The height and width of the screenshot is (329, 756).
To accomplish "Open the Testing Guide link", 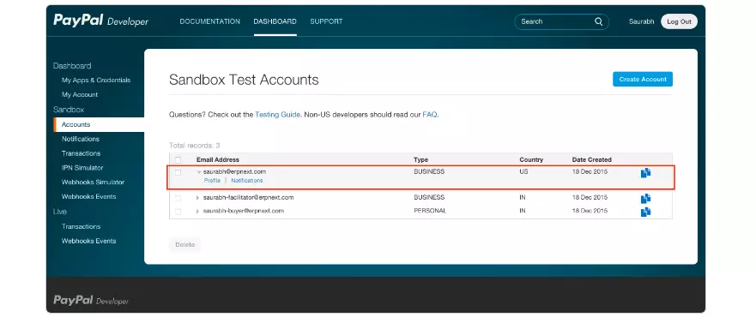I will (277, 115).
